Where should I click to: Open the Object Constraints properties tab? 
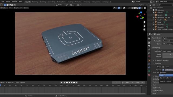(x=149, y=67)
